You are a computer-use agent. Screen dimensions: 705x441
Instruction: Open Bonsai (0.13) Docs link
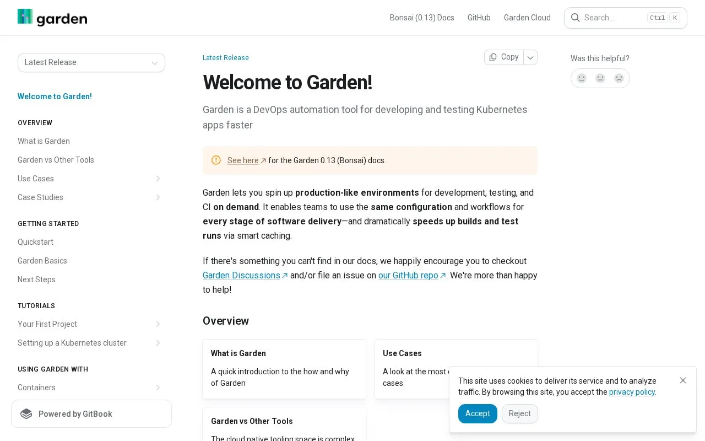(x=422, y=18)
